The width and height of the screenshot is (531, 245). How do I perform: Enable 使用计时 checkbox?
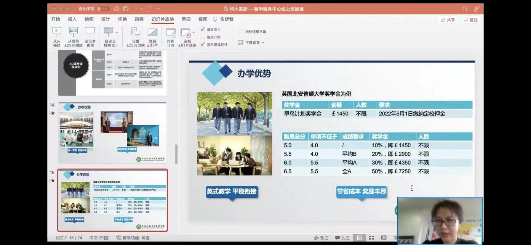click(x=202, y=37)
